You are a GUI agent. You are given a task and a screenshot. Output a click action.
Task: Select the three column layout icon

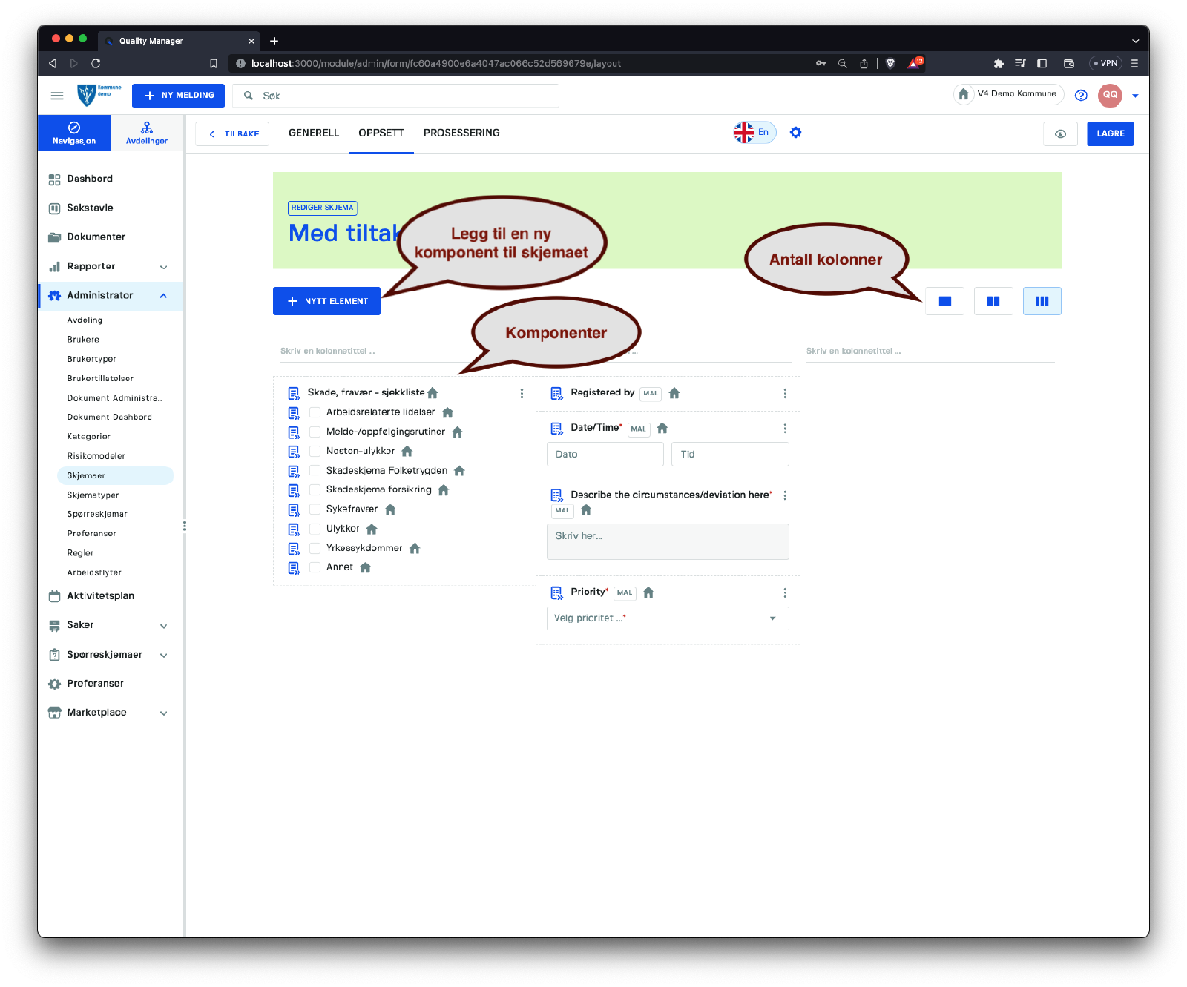pos(1042,301)
